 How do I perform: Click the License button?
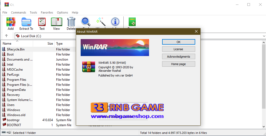pos(178,49)
